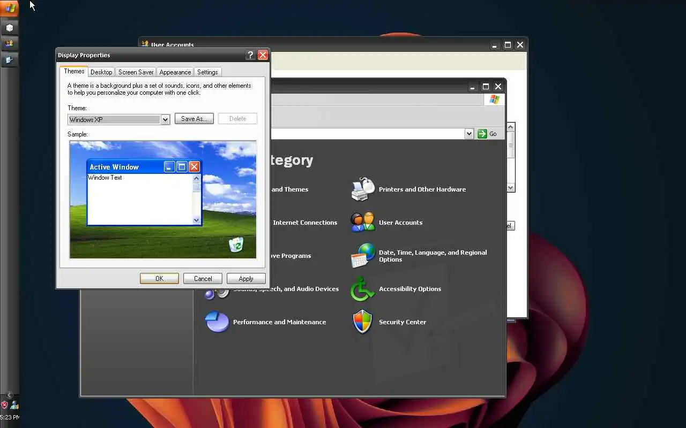Screen dimensions: 686x428
Task: Click Save As button
Action: (194, 119)
